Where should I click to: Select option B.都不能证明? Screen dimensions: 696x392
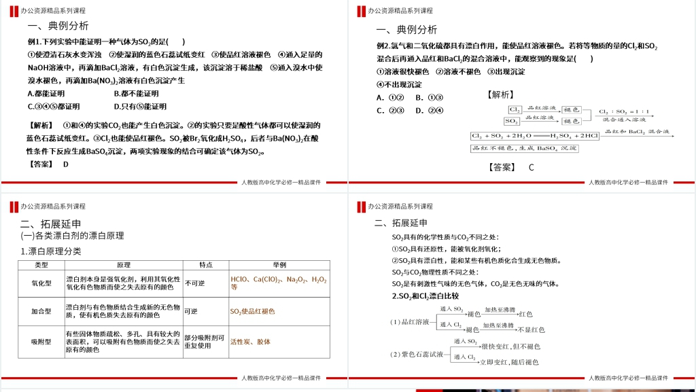click(x=136, y=94)
